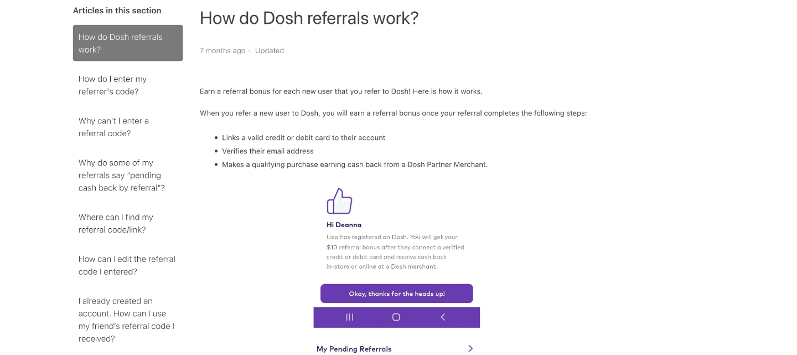
Task: Click the purple thumbs-up icon
Action: click(x=339, y=202)
